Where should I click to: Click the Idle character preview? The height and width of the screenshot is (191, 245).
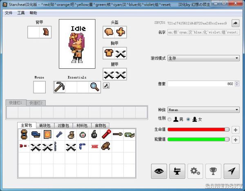[x=77, y=44]
